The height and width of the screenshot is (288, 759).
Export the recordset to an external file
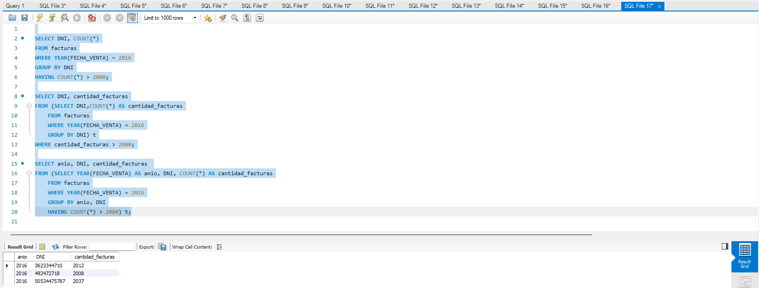(x=162, y=247)
